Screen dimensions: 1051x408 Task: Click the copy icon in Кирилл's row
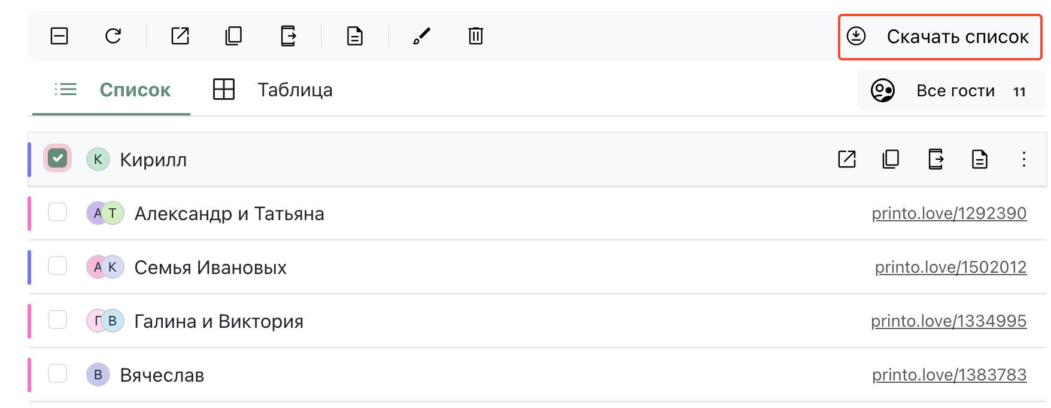890,159
